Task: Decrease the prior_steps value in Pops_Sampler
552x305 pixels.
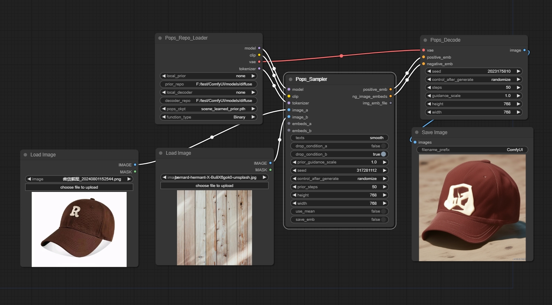Action: 294,187
